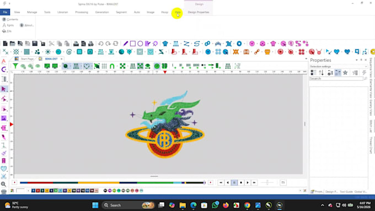Open the Manage ribbon tab
The height and width of the screenshot is (211, 375).
pos(32,12)
